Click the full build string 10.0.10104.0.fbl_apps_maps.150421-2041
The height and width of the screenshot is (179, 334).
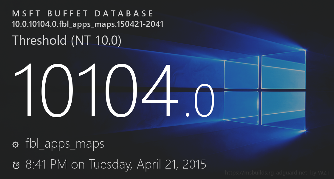click(88, 24)
